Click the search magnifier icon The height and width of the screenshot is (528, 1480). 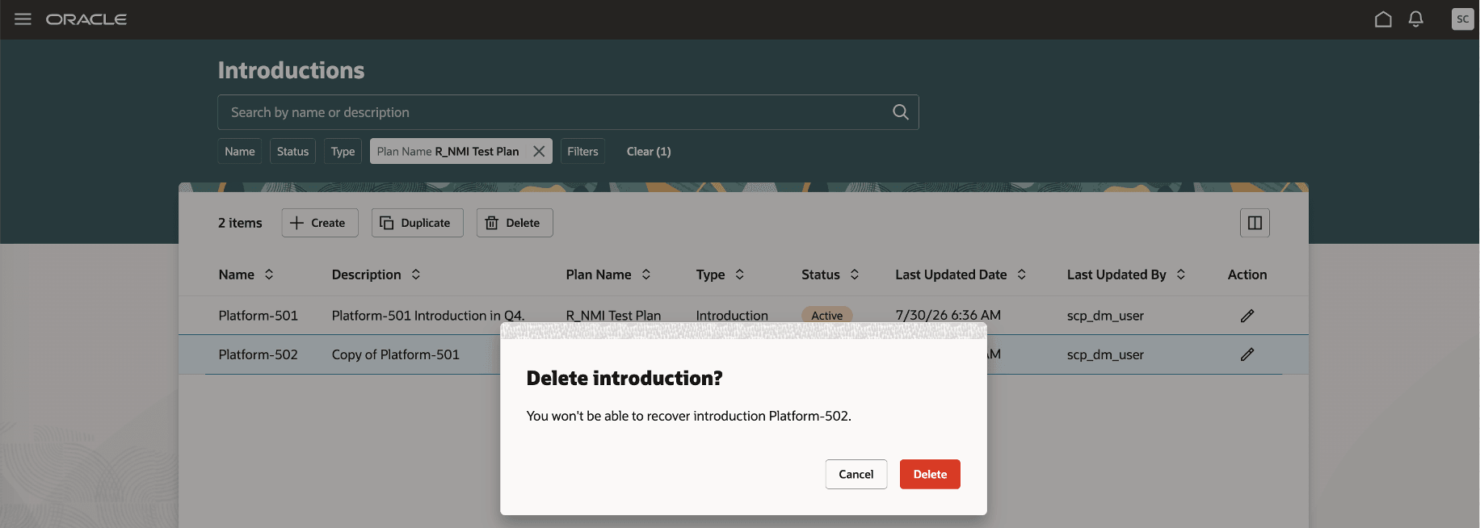901,112
